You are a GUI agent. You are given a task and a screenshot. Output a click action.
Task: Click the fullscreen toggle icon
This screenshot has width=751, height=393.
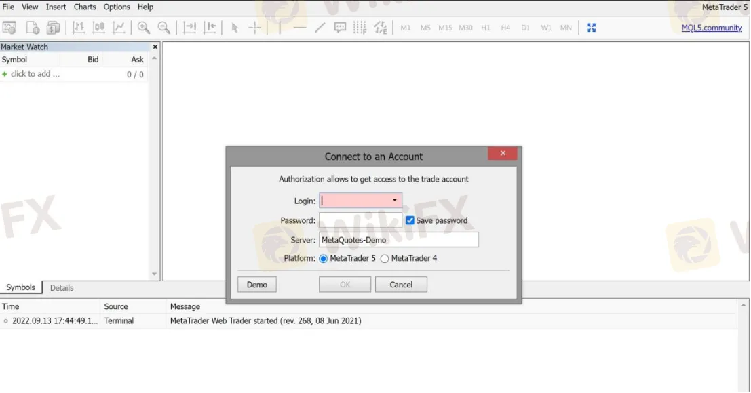click(x=591, y=28)
